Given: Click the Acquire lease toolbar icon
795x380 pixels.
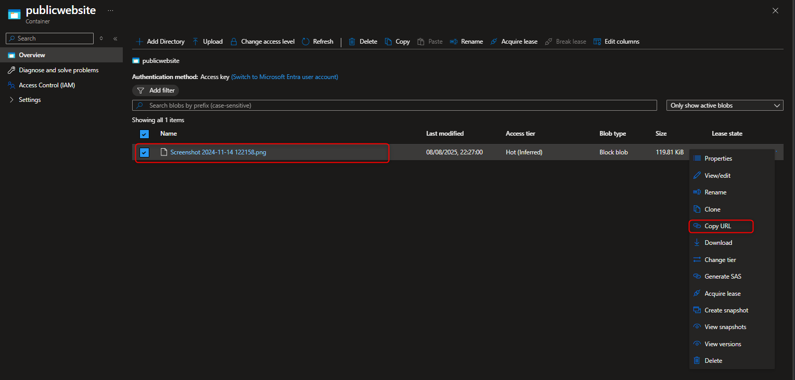Looking at the screenshot, I should (x=493, y=41).
